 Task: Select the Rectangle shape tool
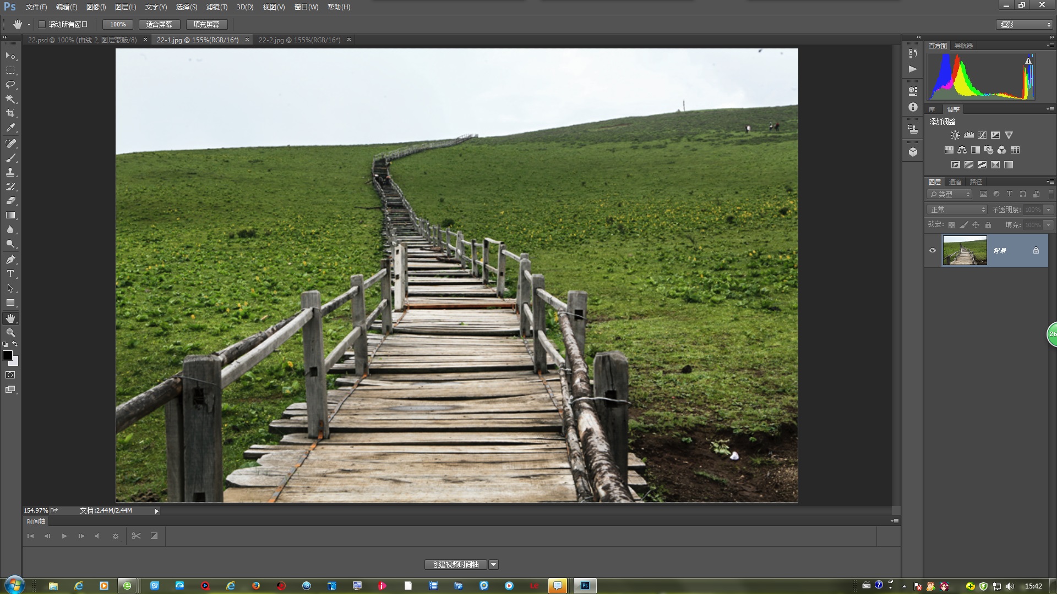10,302
